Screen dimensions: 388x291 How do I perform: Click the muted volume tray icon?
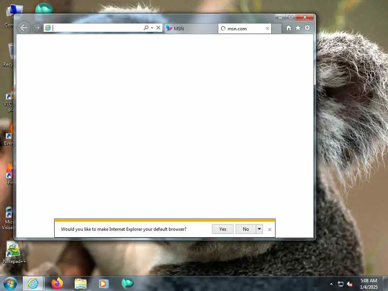(x=350, y=284)
